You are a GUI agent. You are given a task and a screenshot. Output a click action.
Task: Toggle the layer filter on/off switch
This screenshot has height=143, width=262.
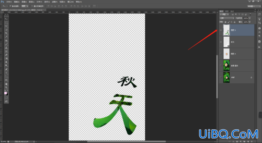click(250, 15)
